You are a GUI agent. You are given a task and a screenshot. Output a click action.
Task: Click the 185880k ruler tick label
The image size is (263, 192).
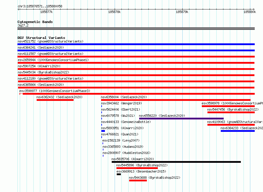tap(250, 12)
